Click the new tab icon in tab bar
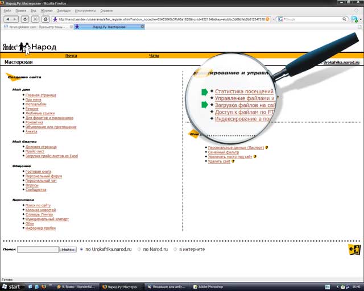This screenshot has height=291, width=364. [x=359, y=27]
